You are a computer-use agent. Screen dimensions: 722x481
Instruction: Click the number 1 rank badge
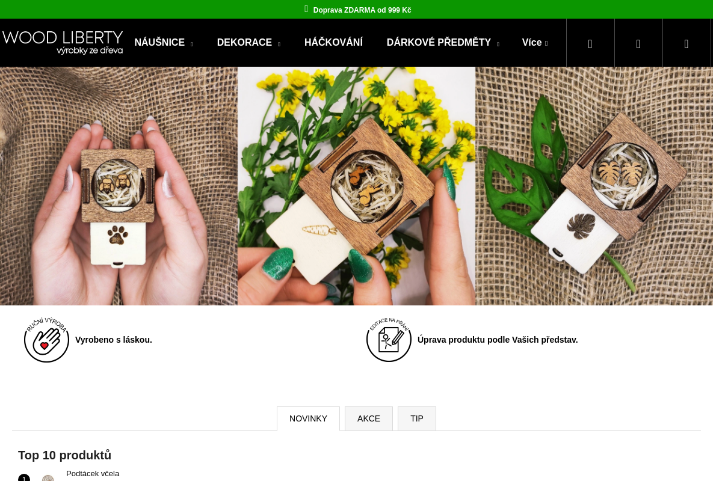click(24, 478)
